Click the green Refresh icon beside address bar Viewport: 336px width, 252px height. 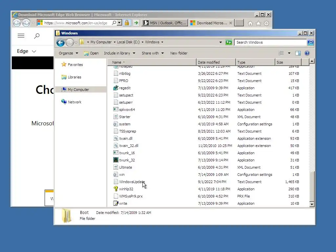coord(229,42)
